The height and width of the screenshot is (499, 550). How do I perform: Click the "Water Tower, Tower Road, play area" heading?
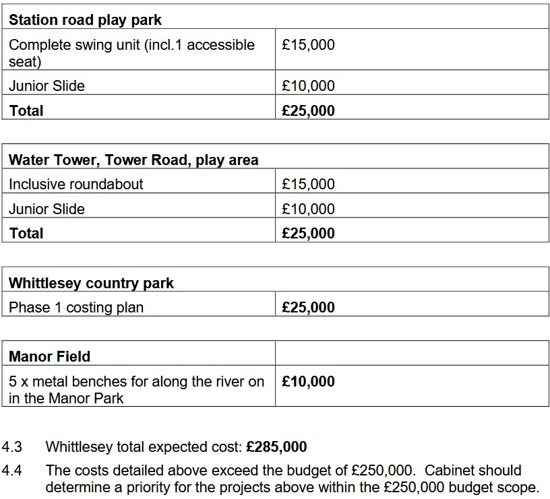point(133,160)
